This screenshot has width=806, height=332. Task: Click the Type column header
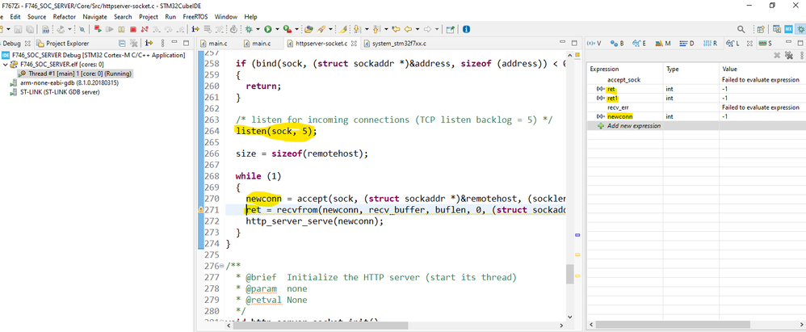691,69
